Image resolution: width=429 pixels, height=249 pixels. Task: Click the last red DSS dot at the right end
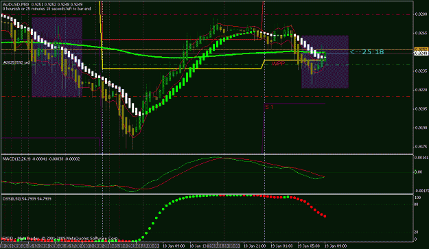tap(325, 216)
